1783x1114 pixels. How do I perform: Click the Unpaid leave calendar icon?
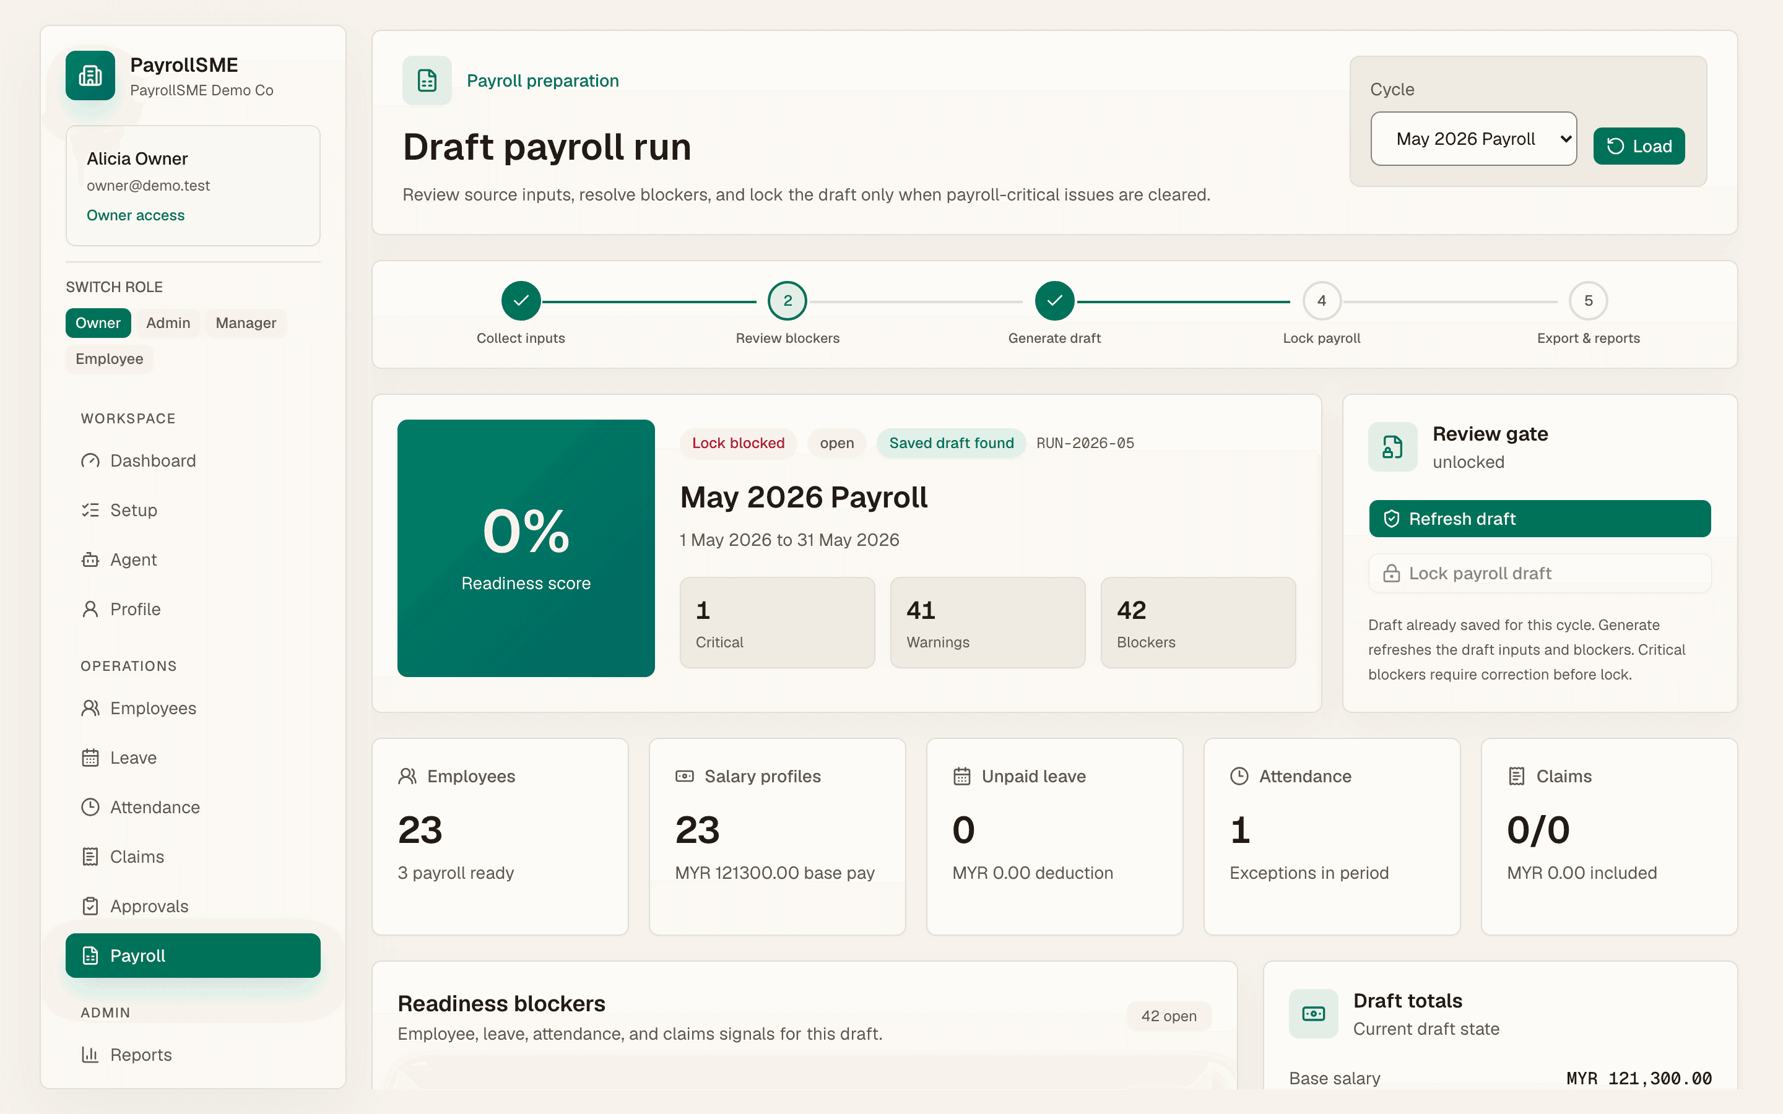(961, 776)
